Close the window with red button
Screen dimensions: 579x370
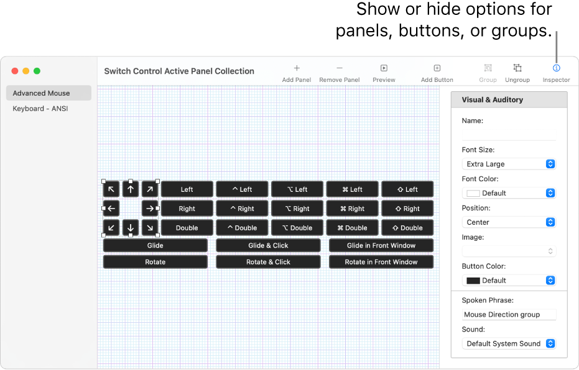click(15, 71)
